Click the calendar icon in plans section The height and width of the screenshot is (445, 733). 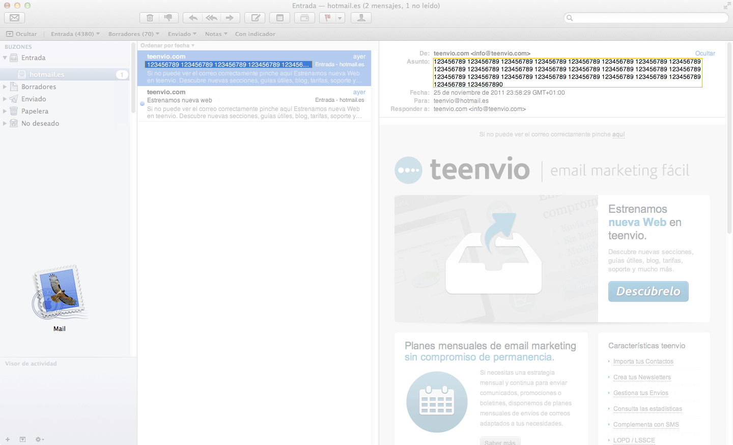[437, 402]
